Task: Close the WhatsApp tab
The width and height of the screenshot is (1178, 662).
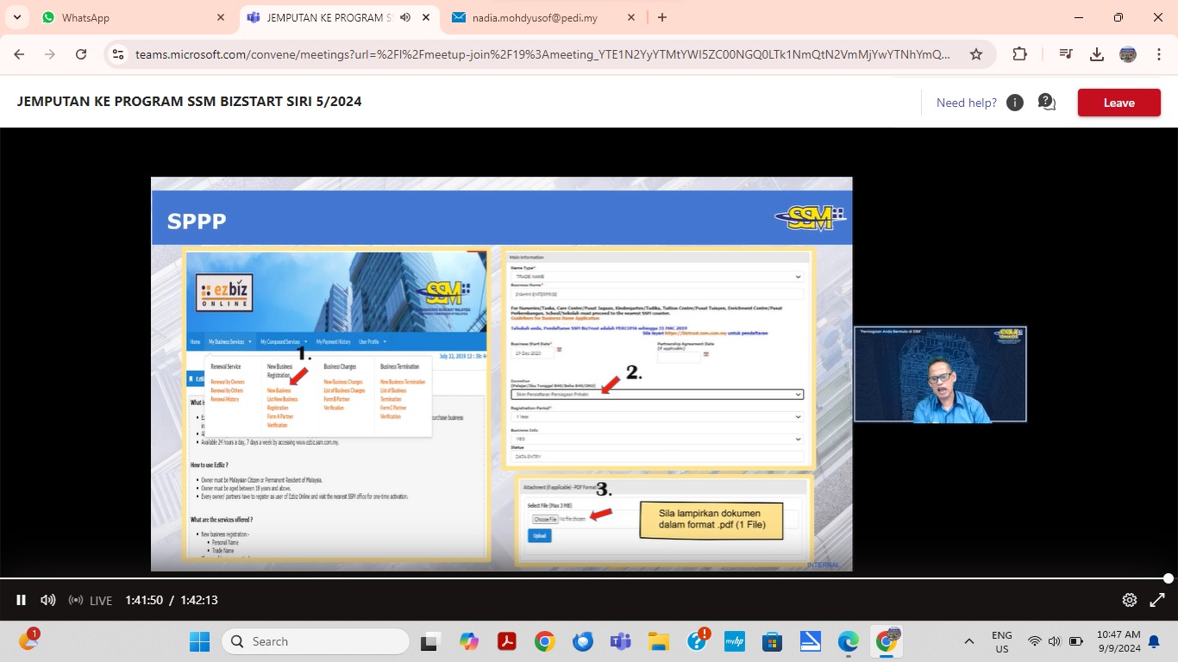Action: tap(221, 17)
